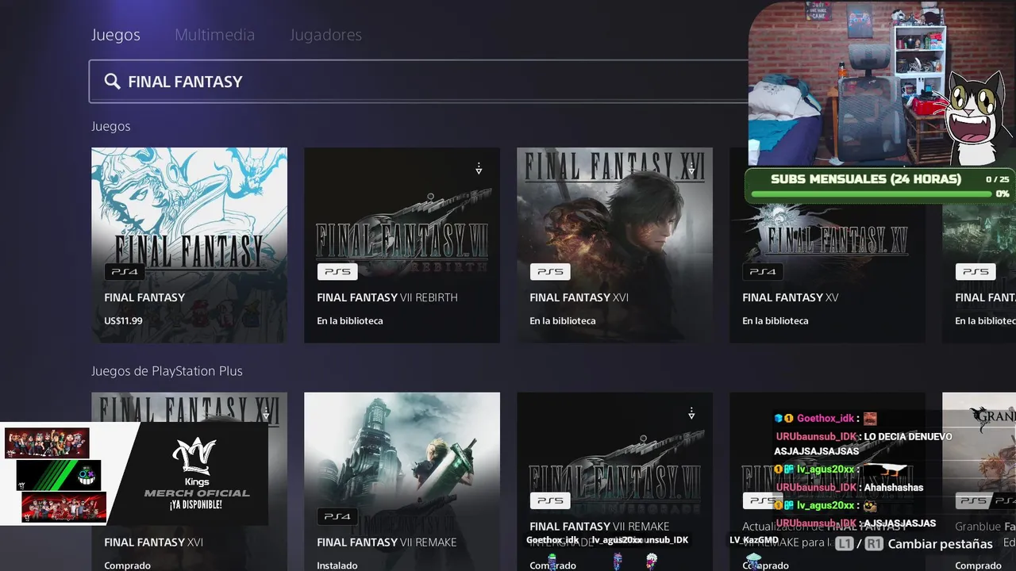The image size is (1016, 571).
Task: Click the PS5 badge on the library FINAL FANTASY XVI card
Action: [550, 271]
